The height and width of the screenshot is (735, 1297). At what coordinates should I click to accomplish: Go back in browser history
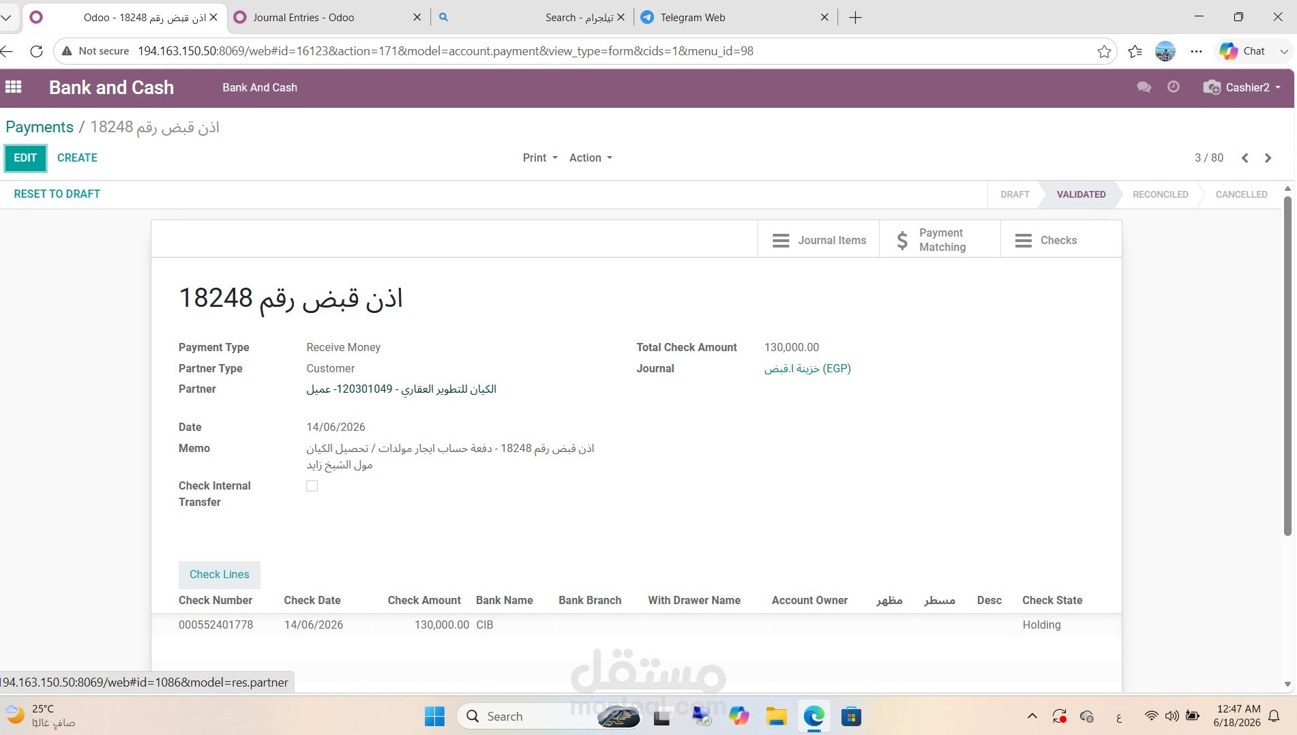[x=7, y=51]
